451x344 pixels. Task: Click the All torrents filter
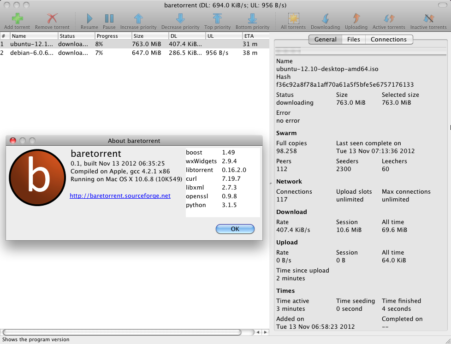click(x=293, y=18)
